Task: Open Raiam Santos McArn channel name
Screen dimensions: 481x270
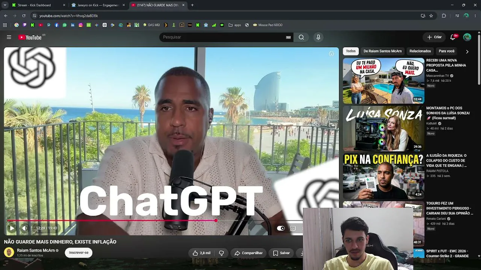Action: 36,250
